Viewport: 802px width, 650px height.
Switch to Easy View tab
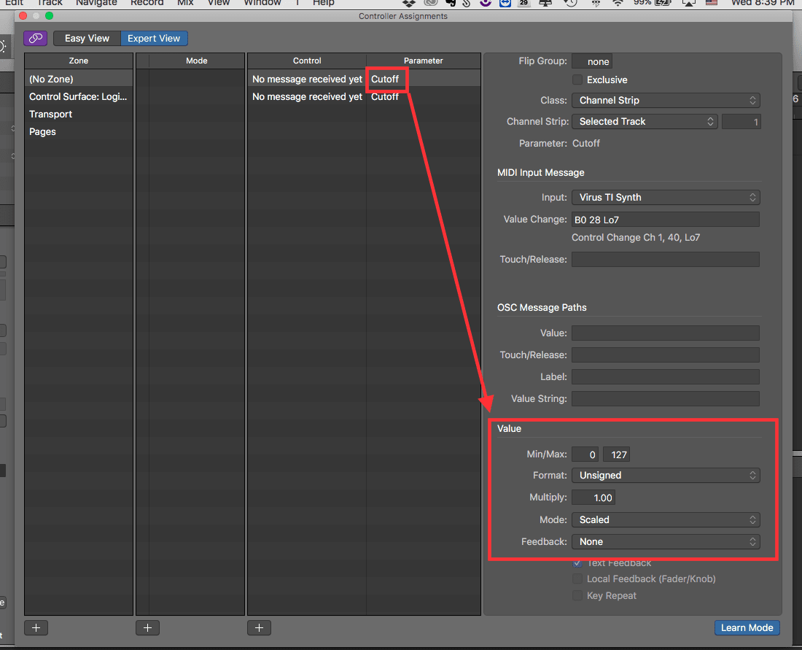point(87,39)
